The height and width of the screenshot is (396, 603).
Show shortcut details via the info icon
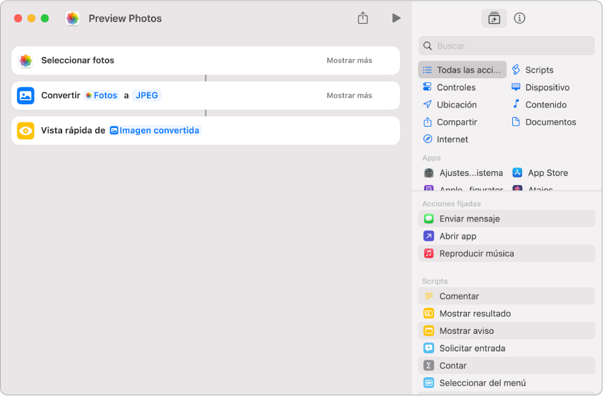click(x=519, y=18)
